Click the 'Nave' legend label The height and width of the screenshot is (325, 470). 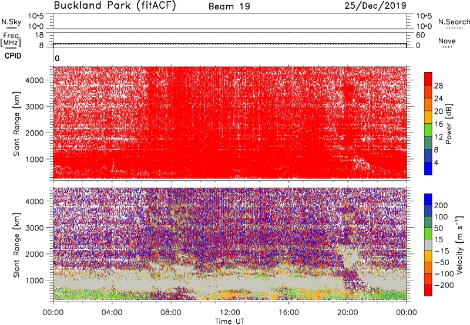[x=447, y=41]
